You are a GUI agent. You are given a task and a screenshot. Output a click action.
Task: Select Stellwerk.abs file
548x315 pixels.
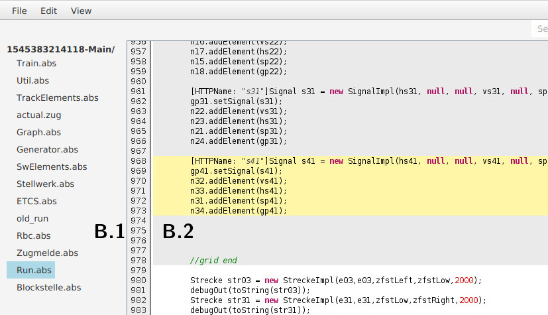[x=45, y=184]
